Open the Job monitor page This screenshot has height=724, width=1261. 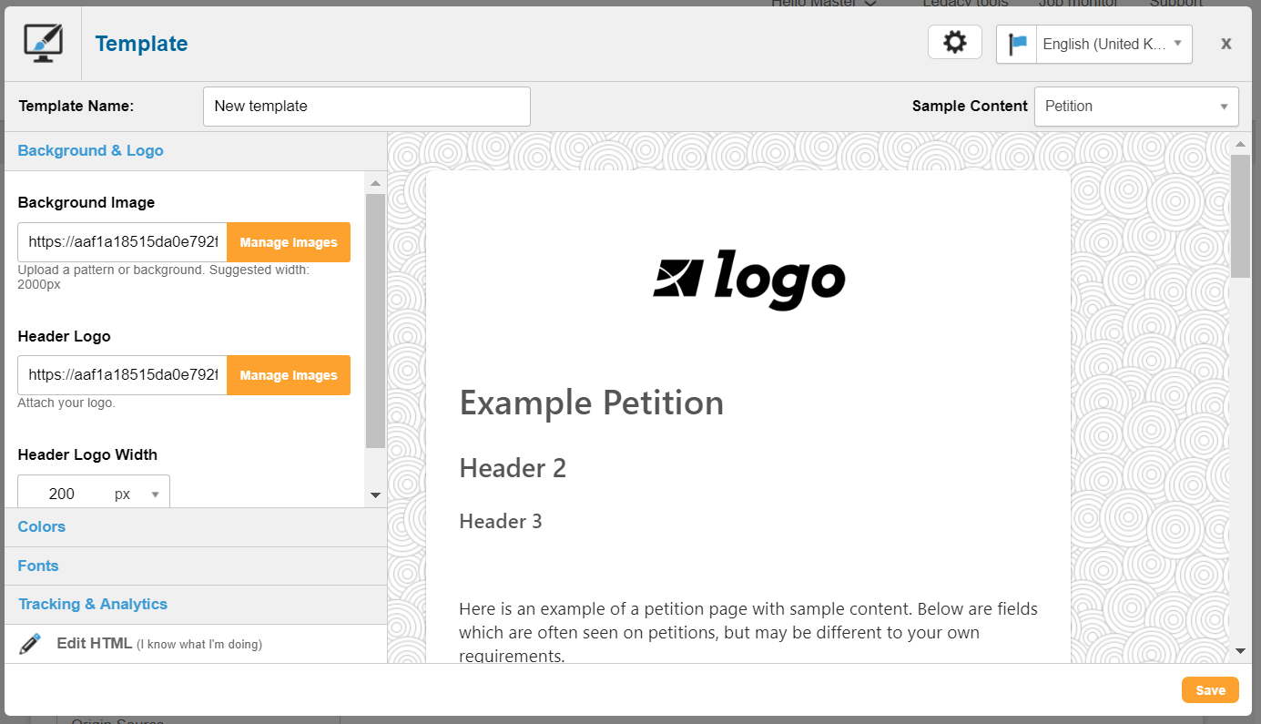click(x=1078, y=4)
